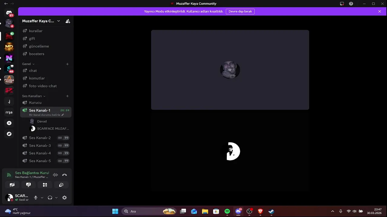This screenshot has height=217, width=387.
Task: Click Davud's video tile avatar
Action: pos(230,70)
